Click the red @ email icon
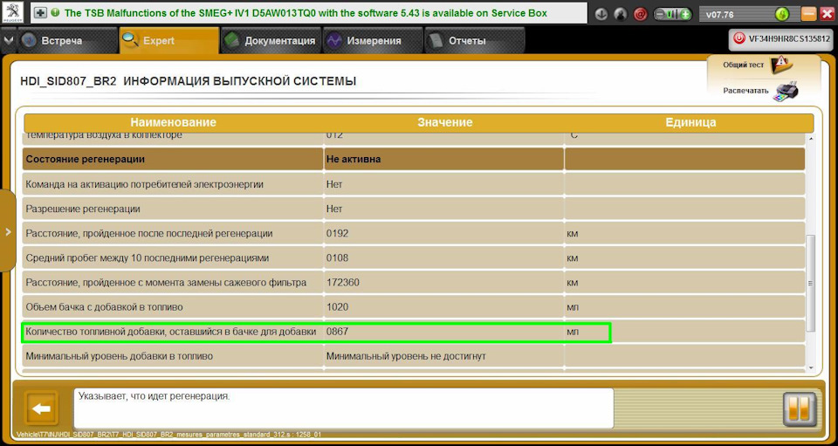Screen dimensions: 838x446 tap(640, 15)
